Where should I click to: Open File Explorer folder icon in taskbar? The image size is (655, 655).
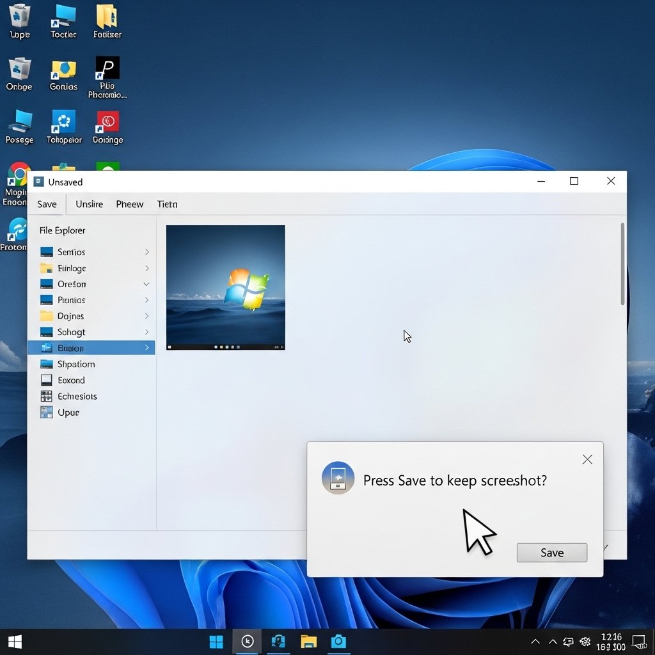(x=309, y=642)
